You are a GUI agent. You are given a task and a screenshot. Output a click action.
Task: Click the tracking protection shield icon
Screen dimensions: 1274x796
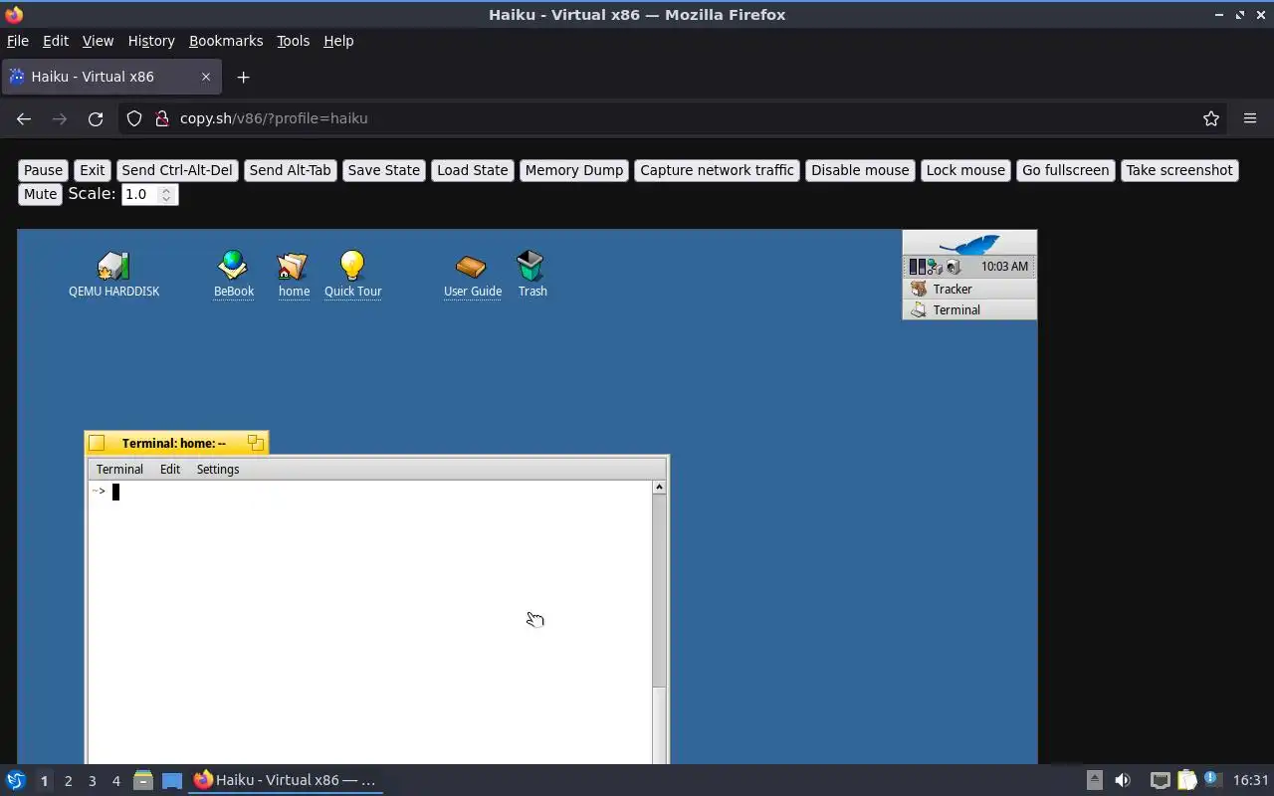click(x=134, y=118)
